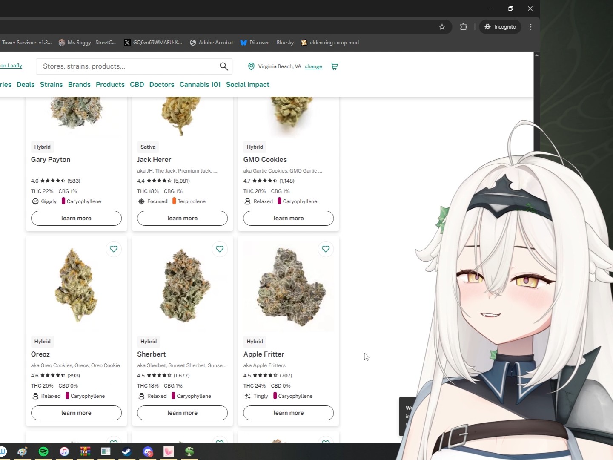The height and width of the screenshot is (460, 613).
Task: Click the orange Terpinolene terpene swatch
Action: [174, 201]
